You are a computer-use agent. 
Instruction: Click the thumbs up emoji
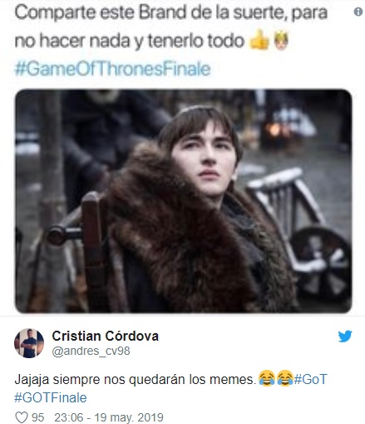click(259, 41)
